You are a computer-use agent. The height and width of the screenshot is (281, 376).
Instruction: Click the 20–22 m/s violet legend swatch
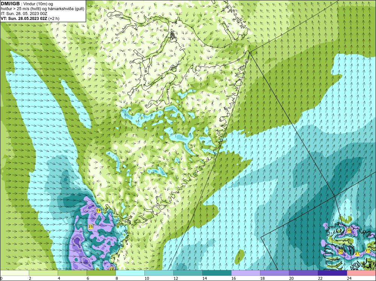pos(303,273)
